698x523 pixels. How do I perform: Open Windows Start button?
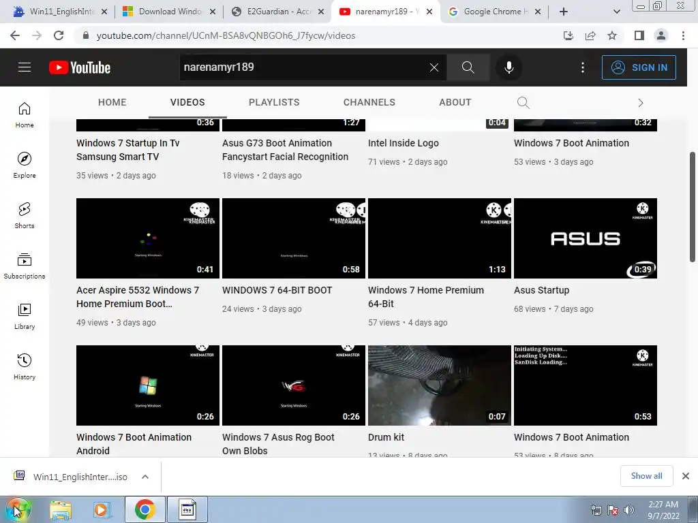18,509
